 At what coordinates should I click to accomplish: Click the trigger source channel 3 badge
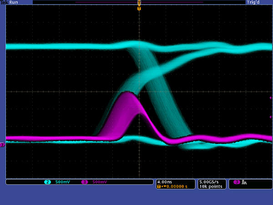pyautogui.click(x=237, y=182)
